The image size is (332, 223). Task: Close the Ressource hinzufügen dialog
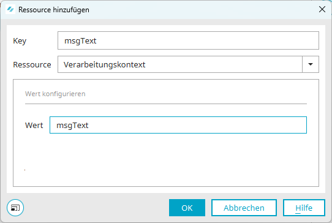[322, 9]
